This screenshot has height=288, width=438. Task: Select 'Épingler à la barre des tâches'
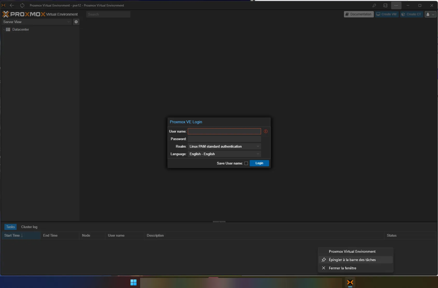pyautogui.click(x=352, y=260)
